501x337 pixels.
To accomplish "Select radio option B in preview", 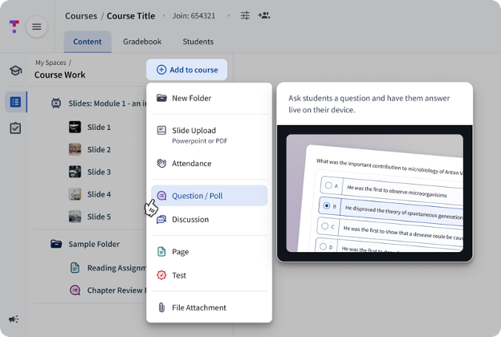I will [327, 205].
